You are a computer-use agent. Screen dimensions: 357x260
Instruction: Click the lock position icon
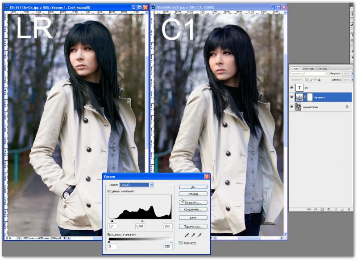click(x=315, y=80)
